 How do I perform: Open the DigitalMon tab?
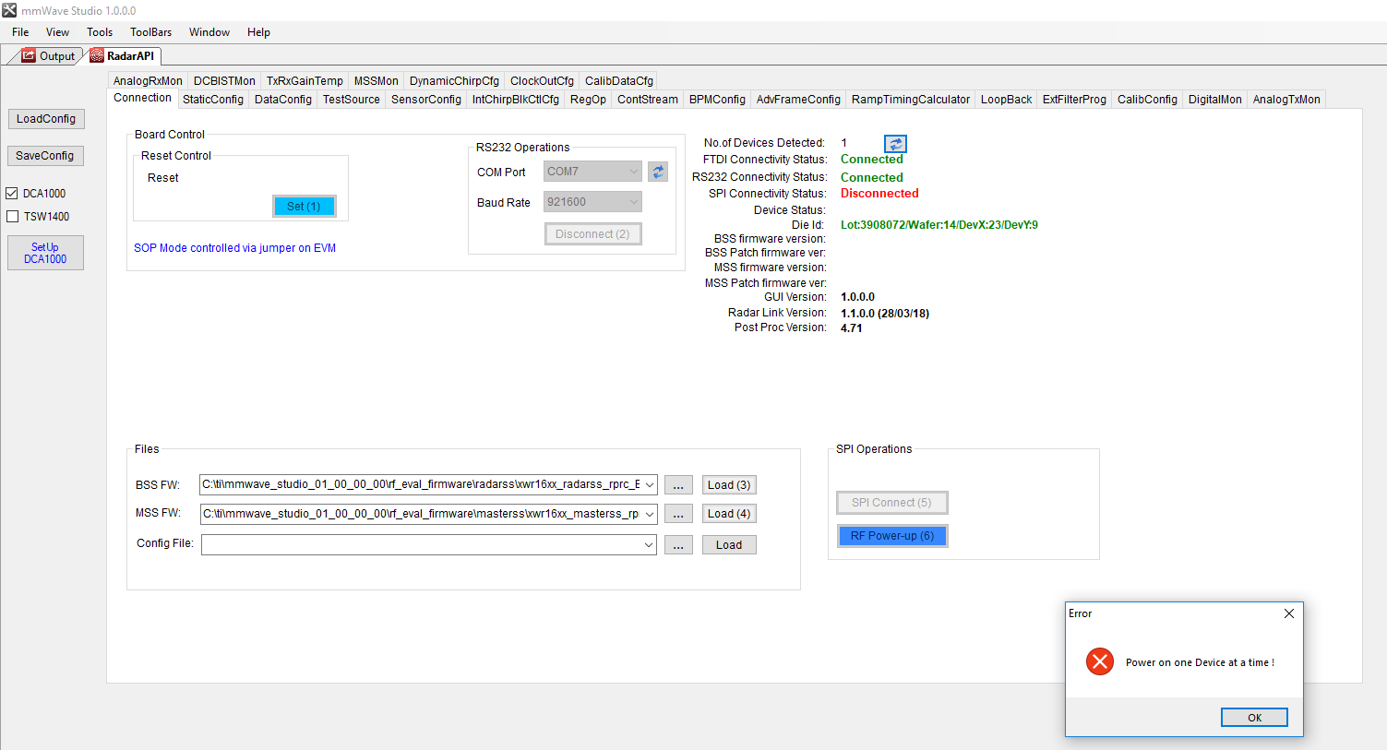coord(1215,100)
